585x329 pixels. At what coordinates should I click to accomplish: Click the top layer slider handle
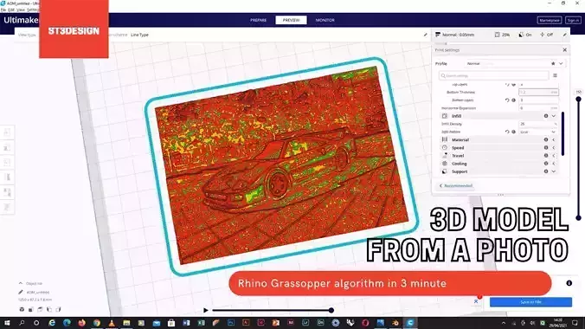(578, 99)
